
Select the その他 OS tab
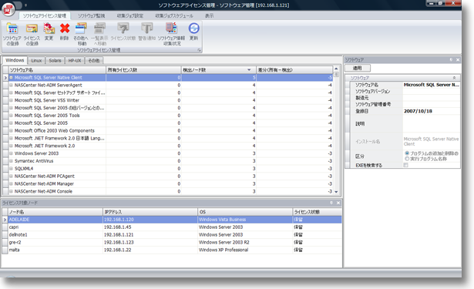click(94, 60)
